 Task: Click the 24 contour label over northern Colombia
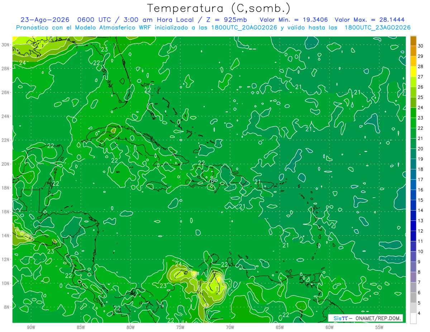pos(178,264)
